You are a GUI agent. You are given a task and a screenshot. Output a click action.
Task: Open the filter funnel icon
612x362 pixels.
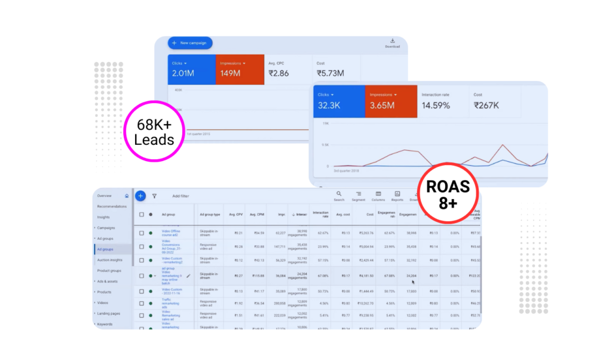click(154, 196)
